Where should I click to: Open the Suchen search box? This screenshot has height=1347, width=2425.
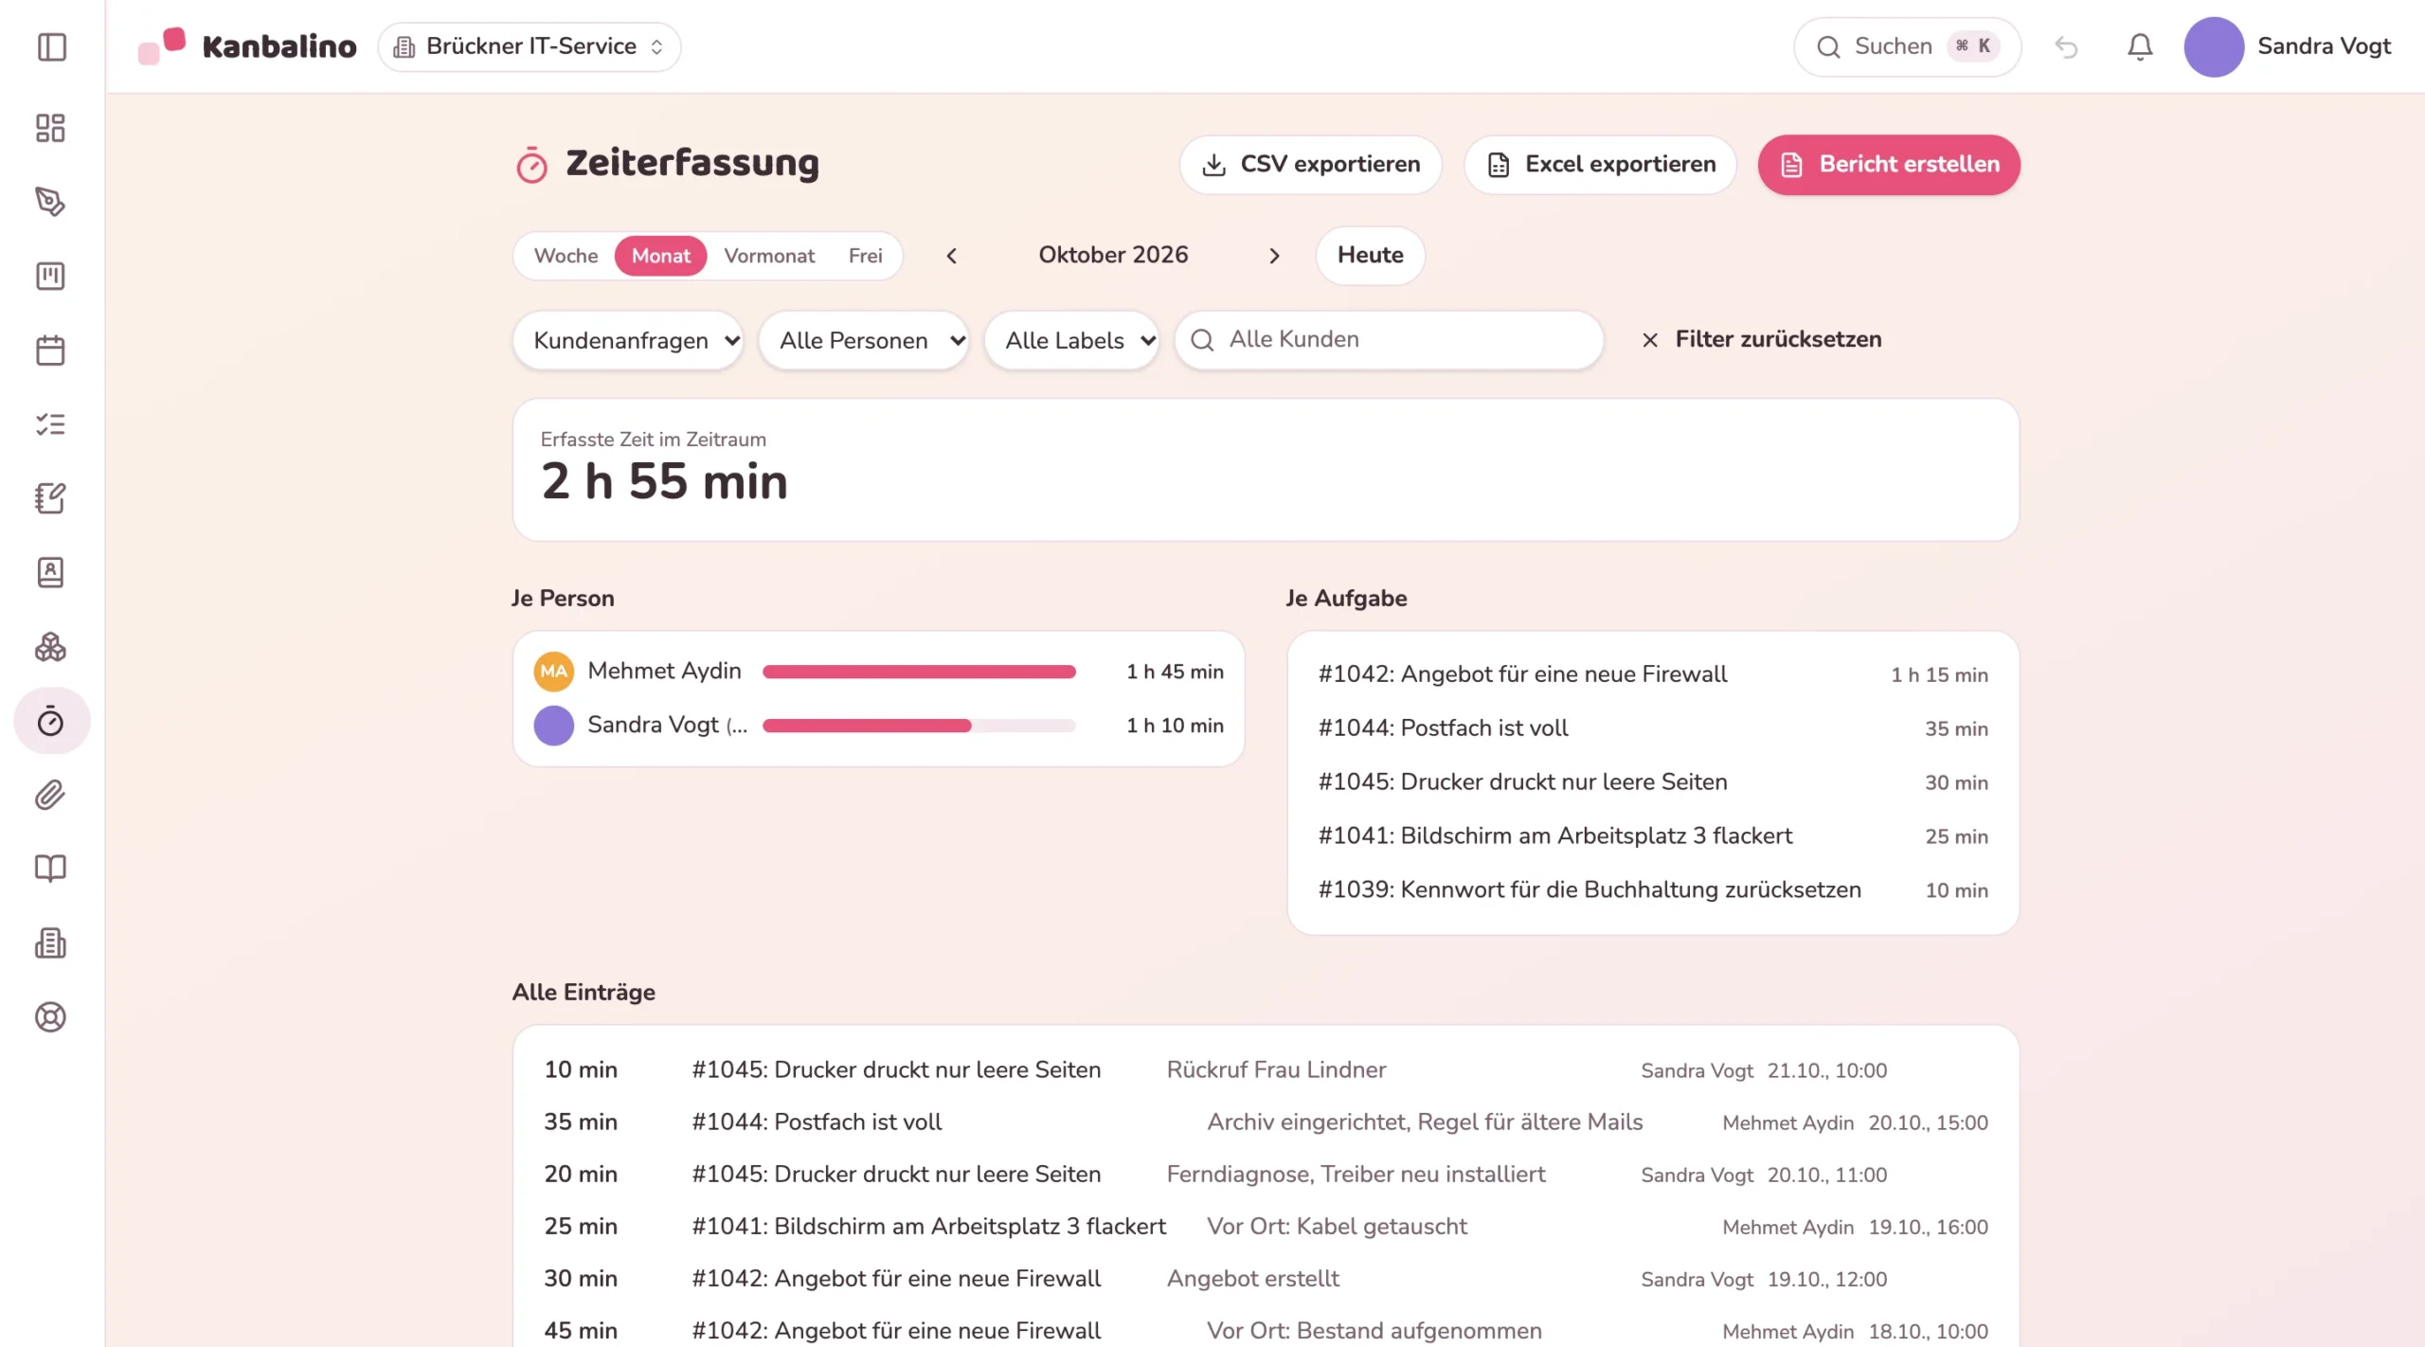[1907, 46]
